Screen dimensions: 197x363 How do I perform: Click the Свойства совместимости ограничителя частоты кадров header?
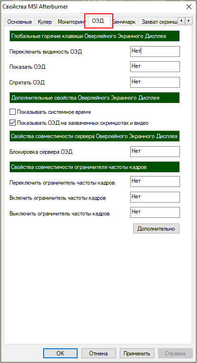(94, 167)
